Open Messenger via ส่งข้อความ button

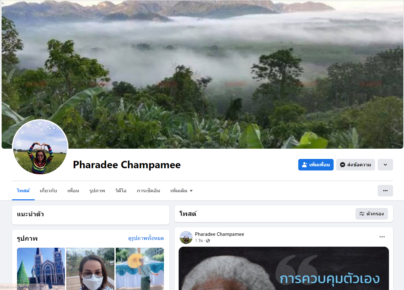pos(355,165)
